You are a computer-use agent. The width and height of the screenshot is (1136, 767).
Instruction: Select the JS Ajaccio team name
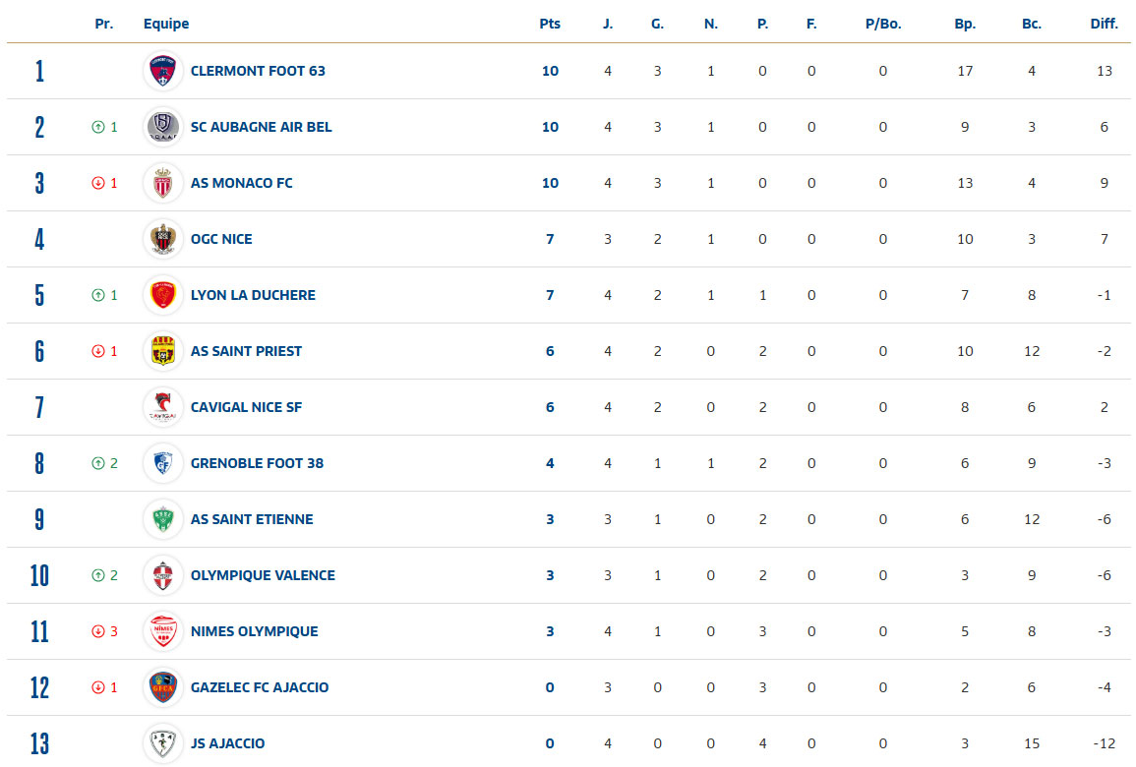(227, 743)
